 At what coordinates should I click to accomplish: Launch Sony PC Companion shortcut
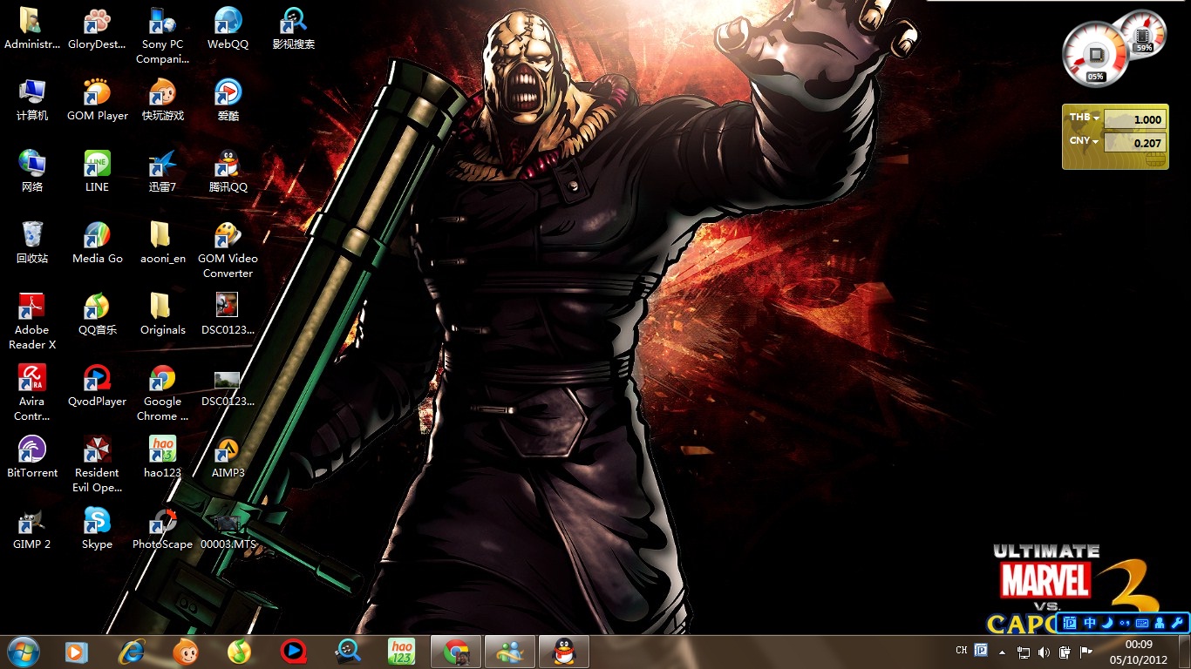pyautogui.click(x=162, y=36)
